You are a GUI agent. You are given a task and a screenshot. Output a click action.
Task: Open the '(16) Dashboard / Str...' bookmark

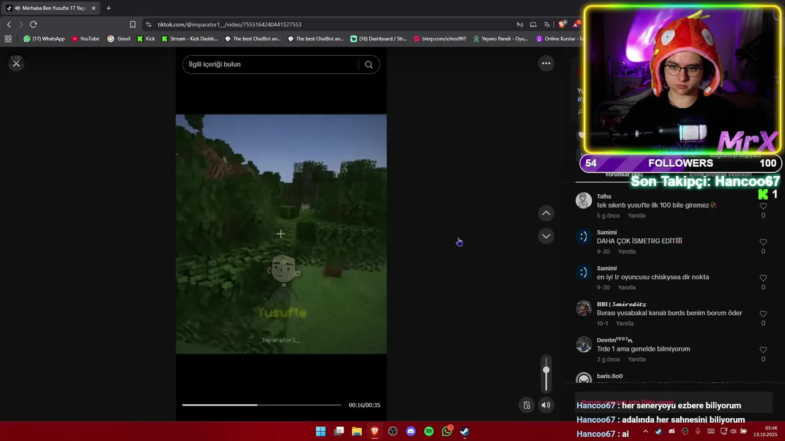[378, 39]
